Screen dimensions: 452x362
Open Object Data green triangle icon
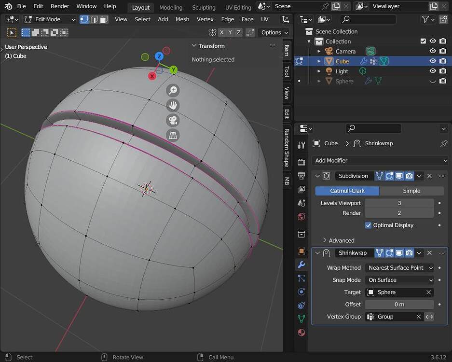point(301,319)
